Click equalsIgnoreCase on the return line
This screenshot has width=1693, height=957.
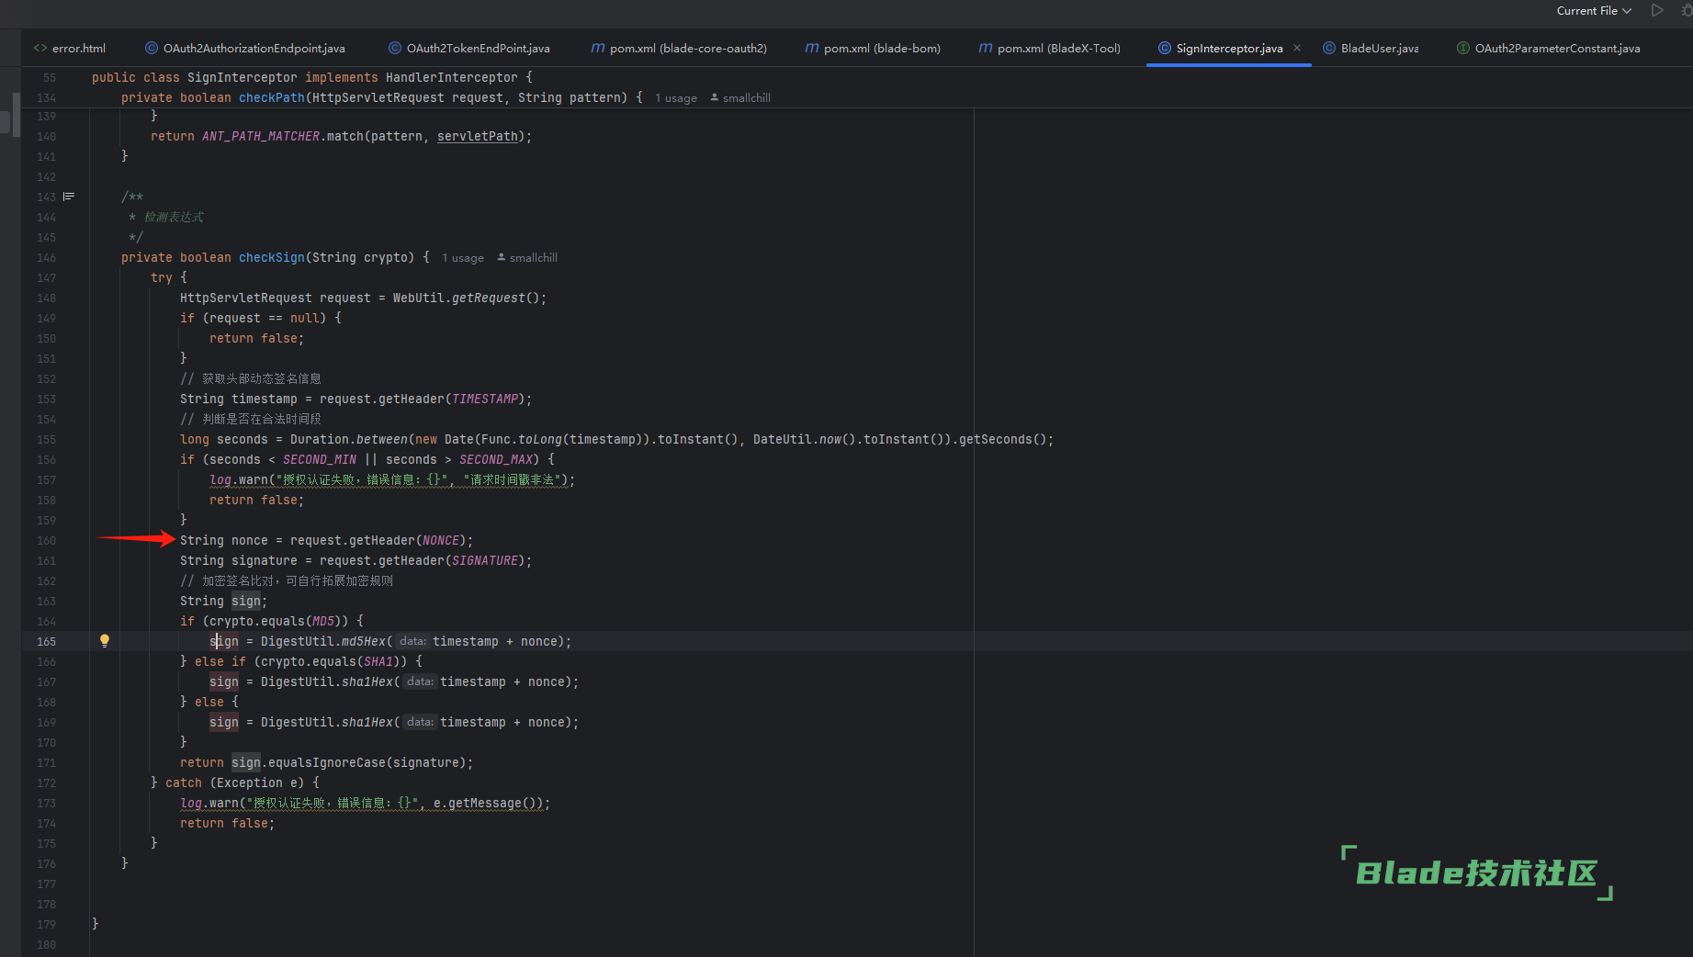click(x=327, y=762)
